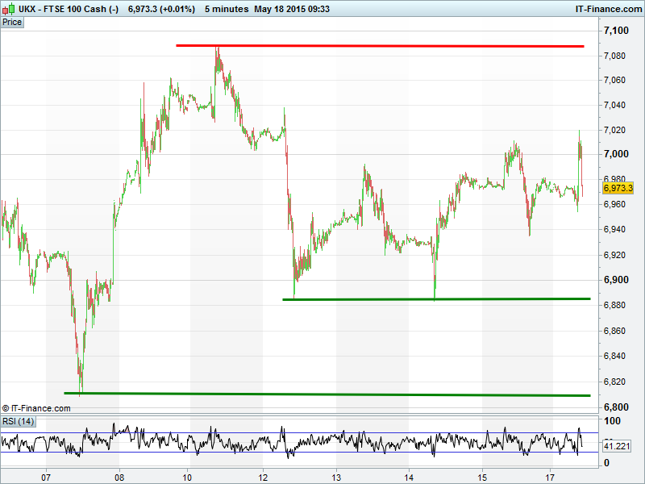This screenshot has height=484, width=645.
Task: Click date label 10 on the time axis
Action: pyautogui.click(x=187, y=477)
